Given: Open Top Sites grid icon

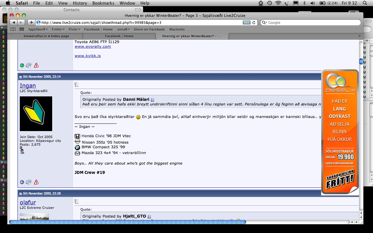Looking at the screenshot, I should pyautogui.click(x=22, y=29).
